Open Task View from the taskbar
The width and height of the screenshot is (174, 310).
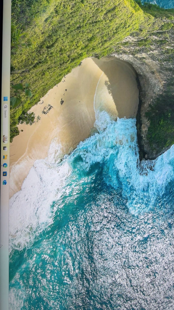pos(5,148)
